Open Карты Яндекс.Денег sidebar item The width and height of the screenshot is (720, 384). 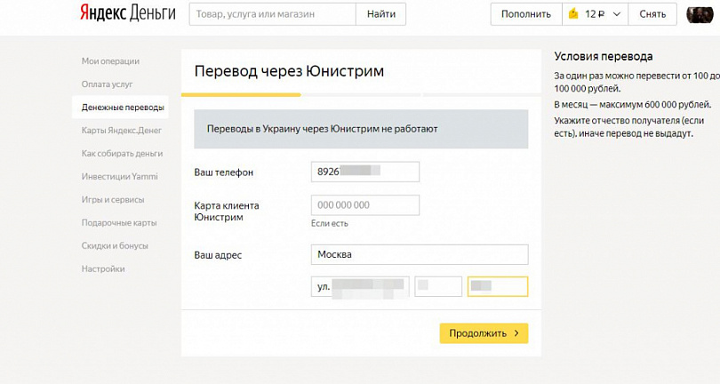tap(122, 131)
